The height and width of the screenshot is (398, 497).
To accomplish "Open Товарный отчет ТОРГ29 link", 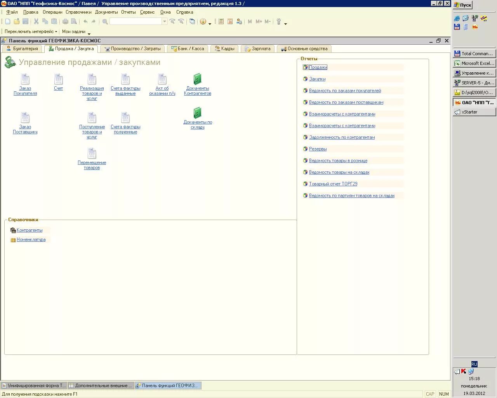I will click(x=333, y=184).
